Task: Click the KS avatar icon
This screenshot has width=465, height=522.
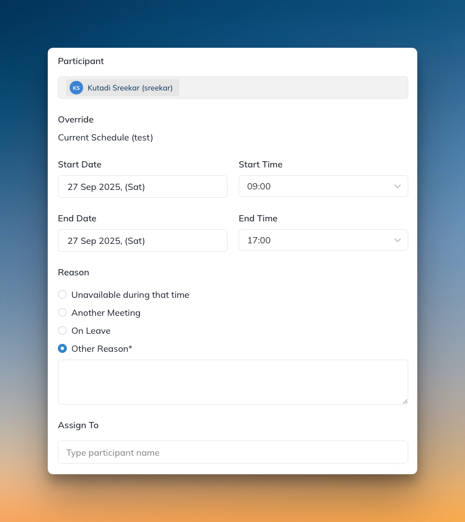Action: click(76, 88)
